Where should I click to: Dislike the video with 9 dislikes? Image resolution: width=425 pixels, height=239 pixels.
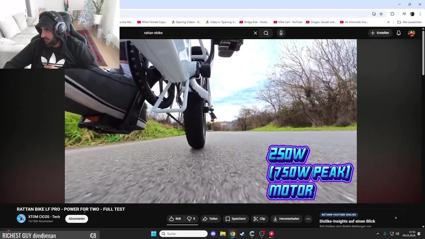(x=191, y=219)
